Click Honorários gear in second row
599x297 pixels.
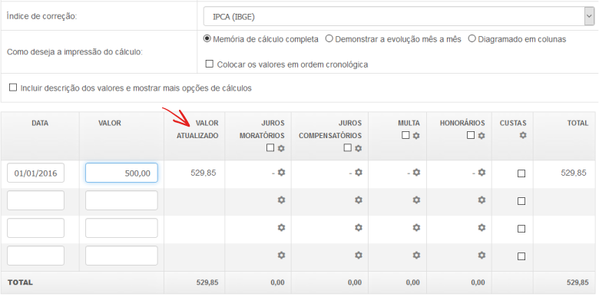[x=482, y=200]
